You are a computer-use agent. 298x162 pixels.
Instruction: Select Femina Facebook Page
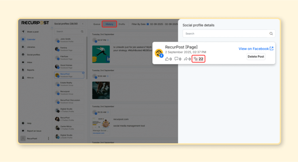click(x=69, y=49)
